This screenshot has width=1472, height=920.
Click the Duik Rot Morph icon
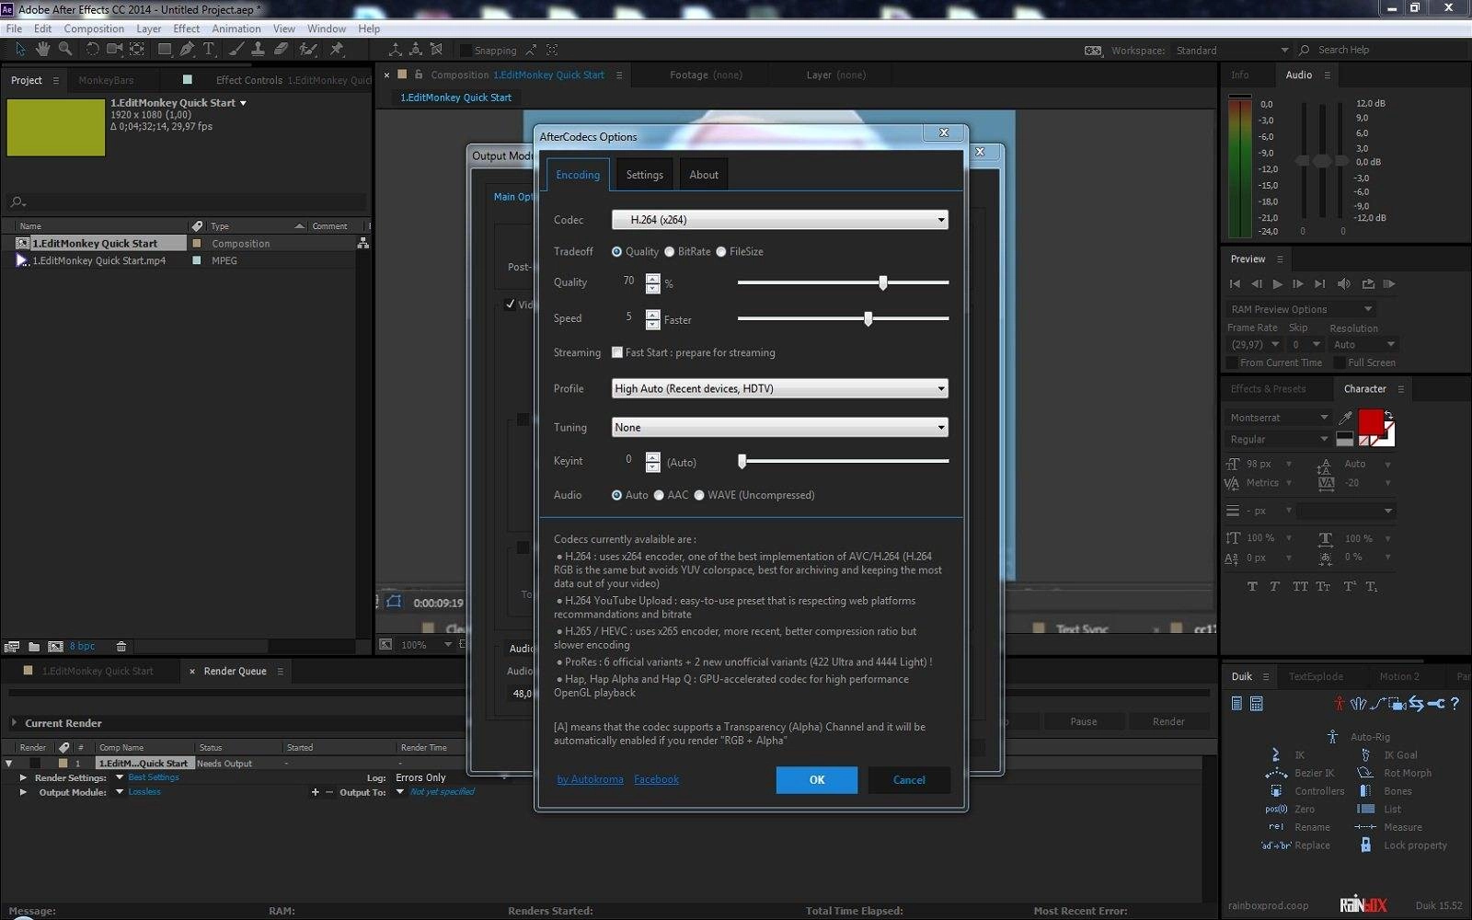pyautogui.click(x=1365, y=773)
